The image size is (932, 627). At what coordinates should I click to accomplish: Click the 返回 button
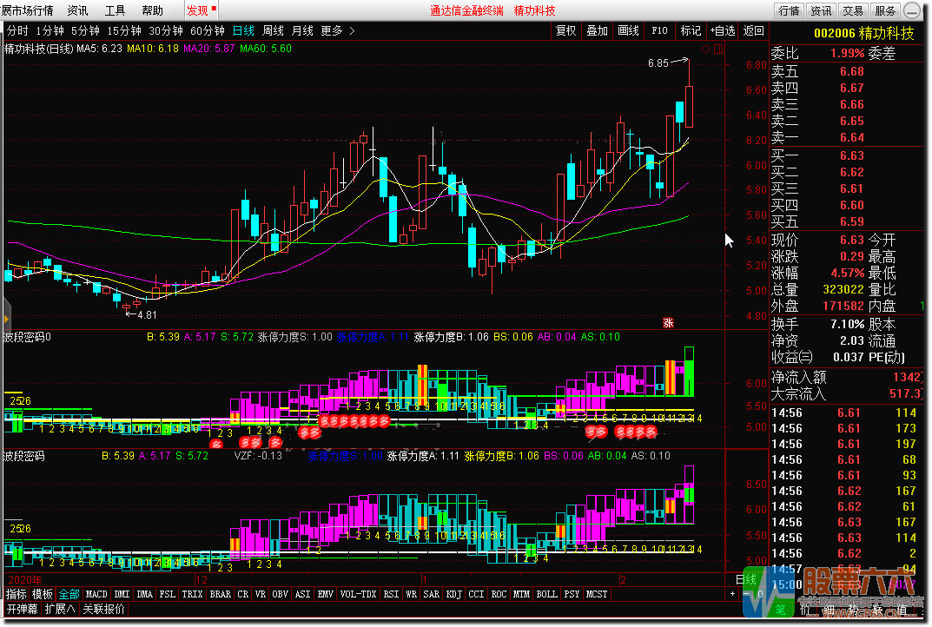coord(753,30)
